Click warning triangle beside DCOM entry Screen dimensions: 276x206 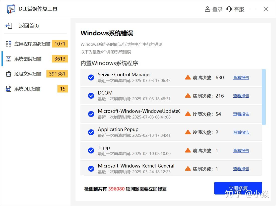tap(188, 96)
